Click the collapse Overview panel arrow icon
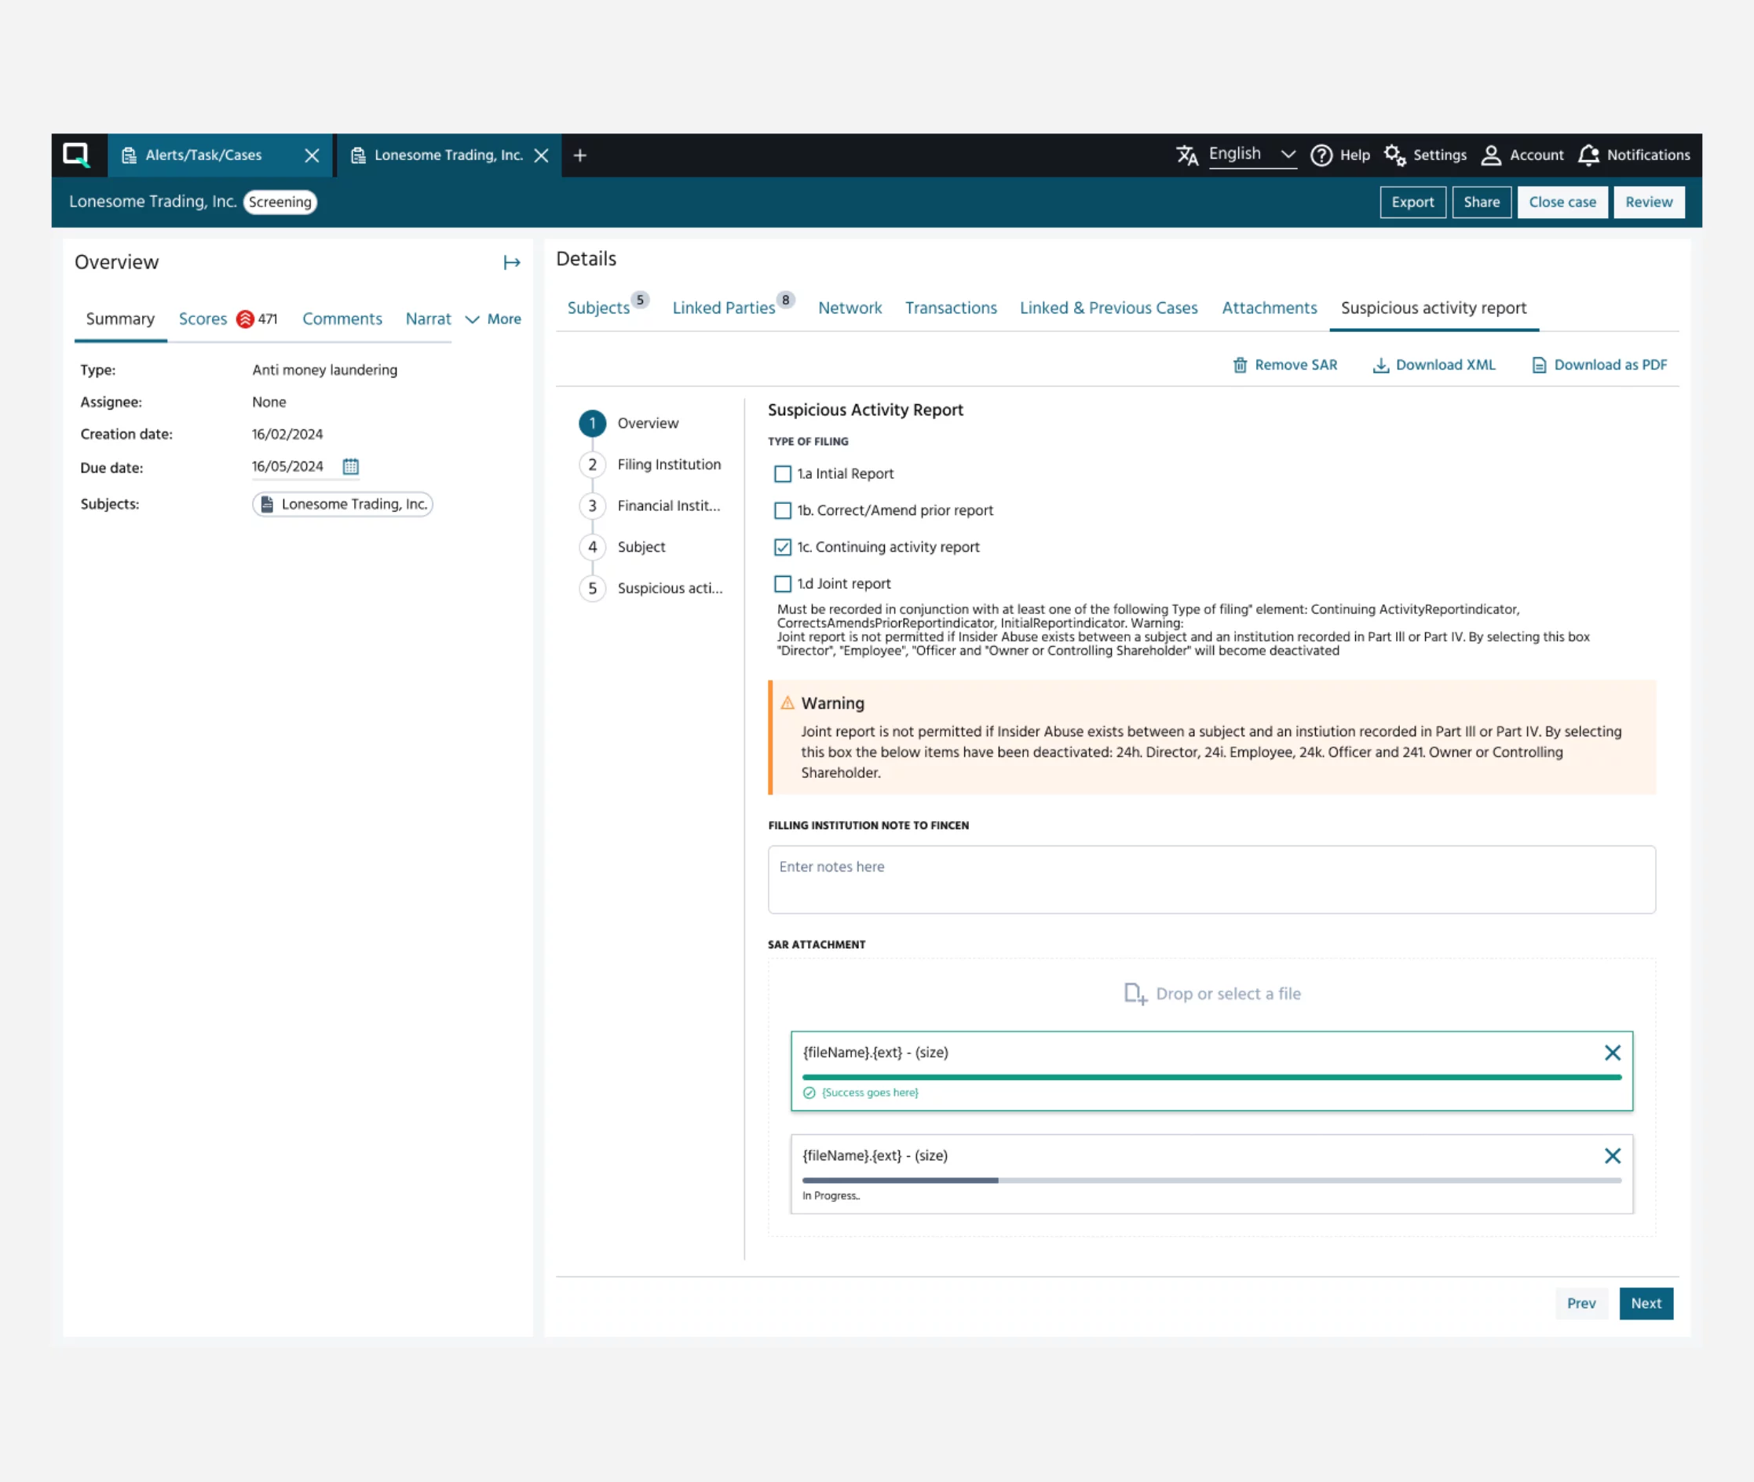Image resolution: width=1754 pixels, height=1482 pixels. point(511,263)
